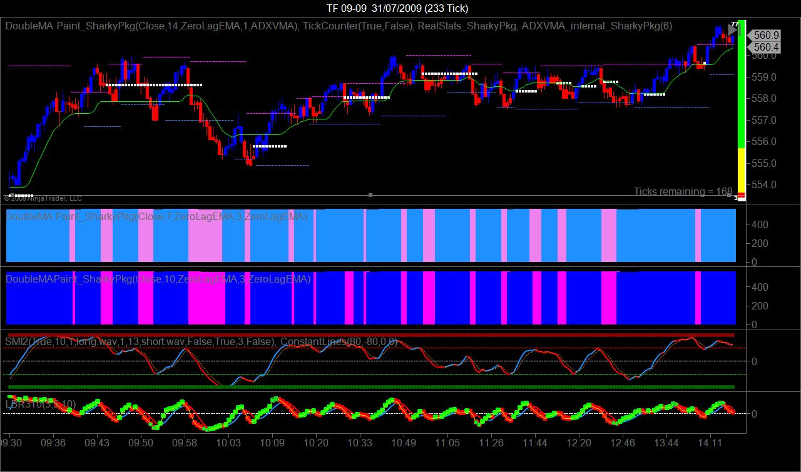The width and height of the screenshot is (801, 472).
Task: Select the 560.4 price marker
Action: pyautogui.click(x=764, y=47)
